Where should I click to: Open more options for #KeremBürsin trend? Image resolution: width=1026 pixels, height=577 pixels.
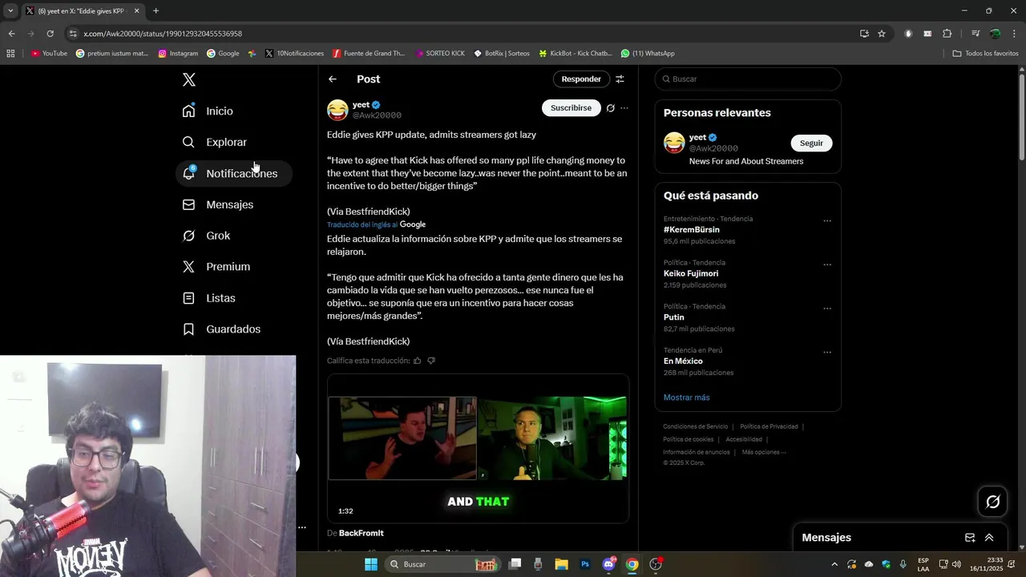point(827,221)
